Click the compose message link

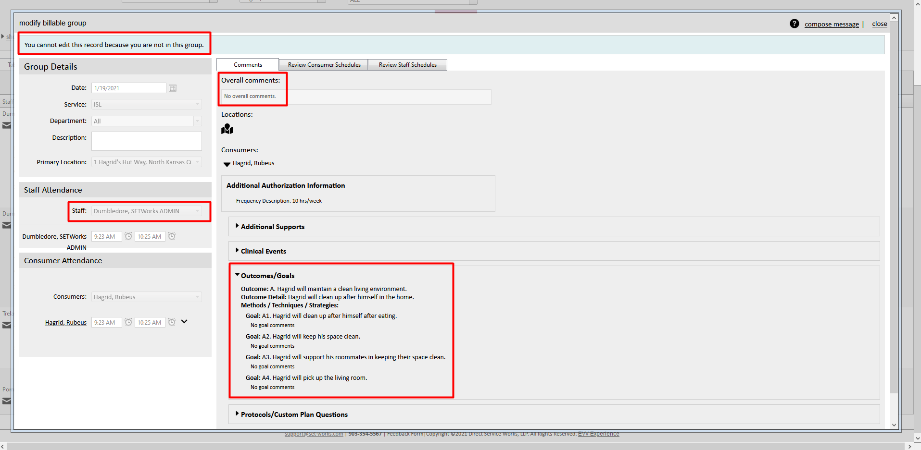[832, 24]
